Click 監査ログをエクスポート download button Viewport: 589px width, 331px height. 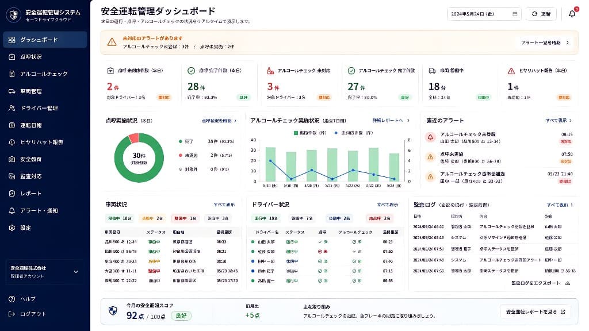point(541,283)
